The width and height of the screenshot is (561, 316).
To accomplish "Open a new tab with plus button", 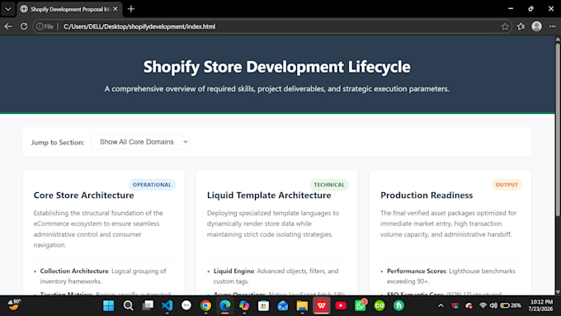I will pos(131,9).
